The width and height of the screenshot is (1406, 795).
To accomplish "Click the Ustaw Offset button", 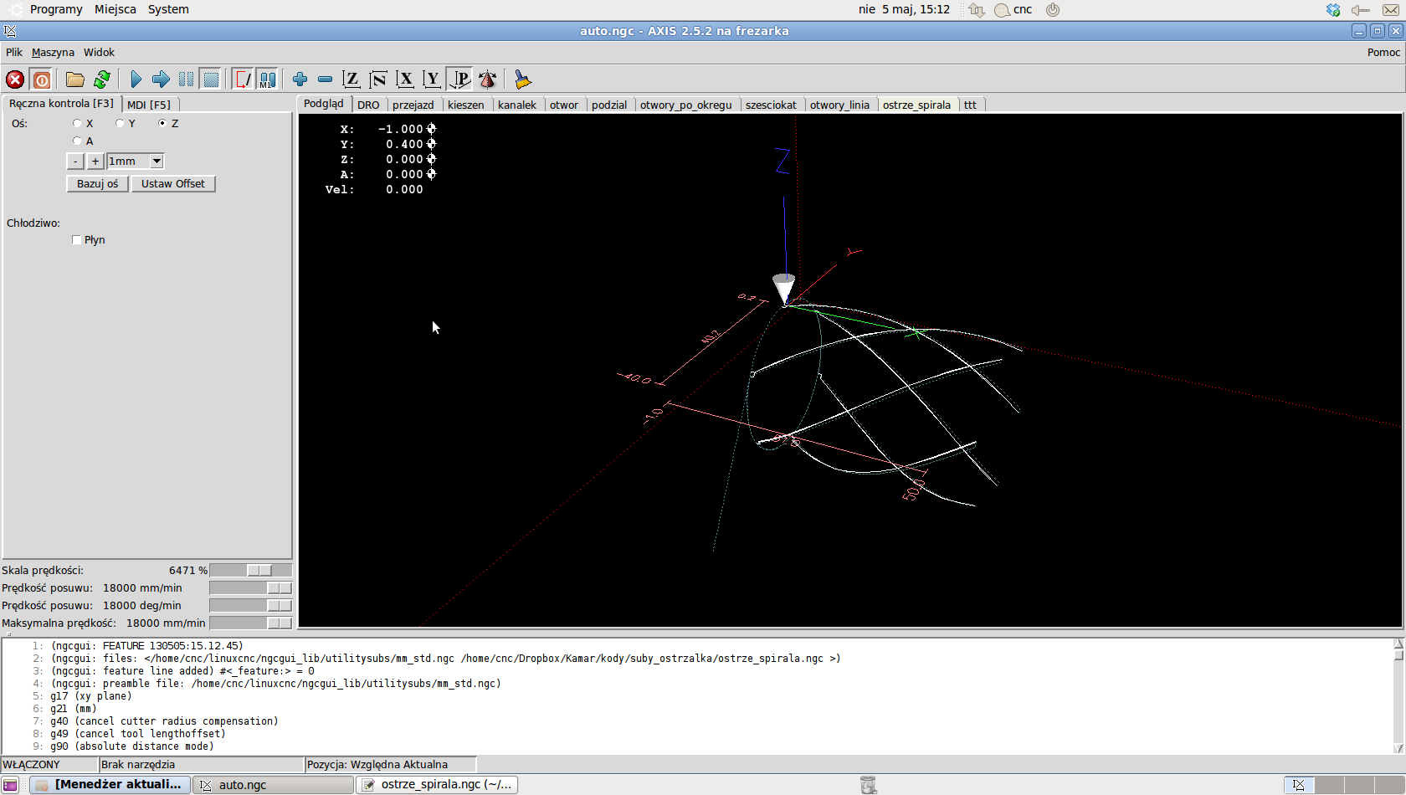I will pos(172,184).
